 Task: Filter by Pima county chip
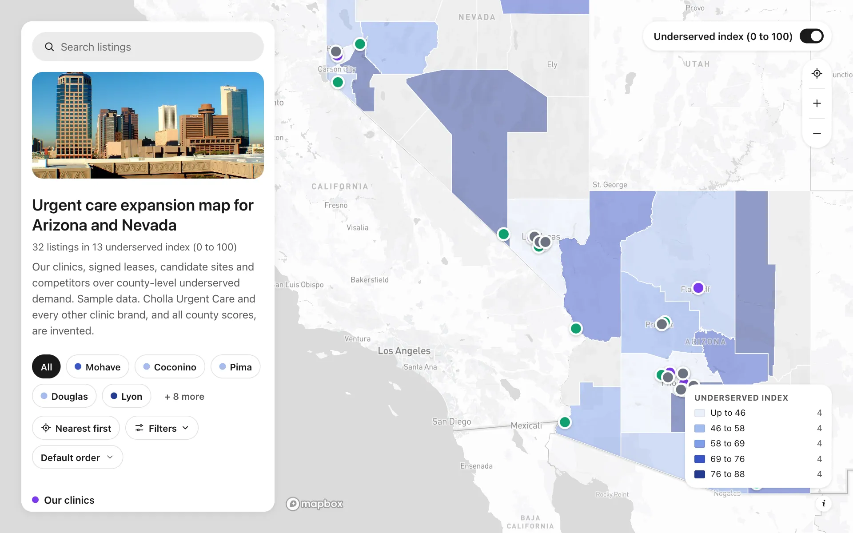pos(235,366)
